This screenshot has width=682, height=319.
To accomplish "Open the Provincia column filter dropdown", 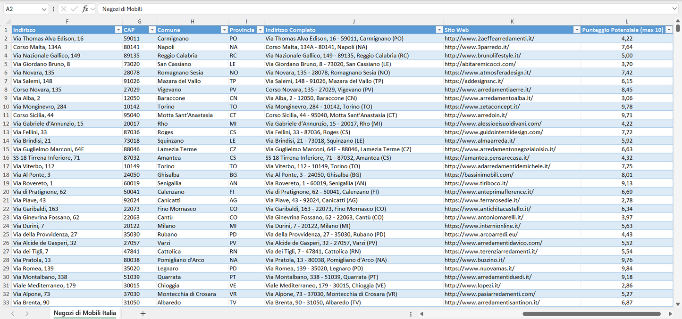I will click(259, 30).
